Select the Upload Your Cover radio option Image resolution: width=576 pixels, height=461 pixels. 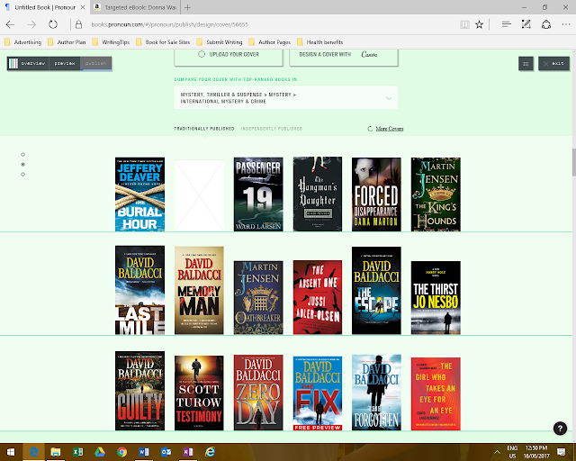[x=202, y=54]
